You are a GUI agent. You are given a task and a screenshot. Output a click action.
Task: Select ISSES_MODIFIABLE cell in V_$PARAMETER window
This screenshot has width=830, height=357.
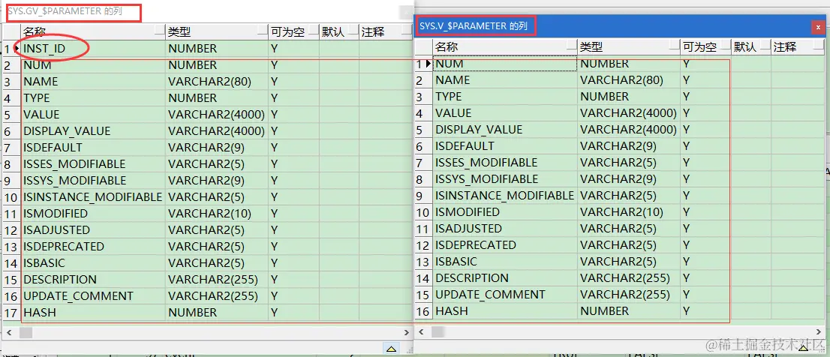[505, 162]
